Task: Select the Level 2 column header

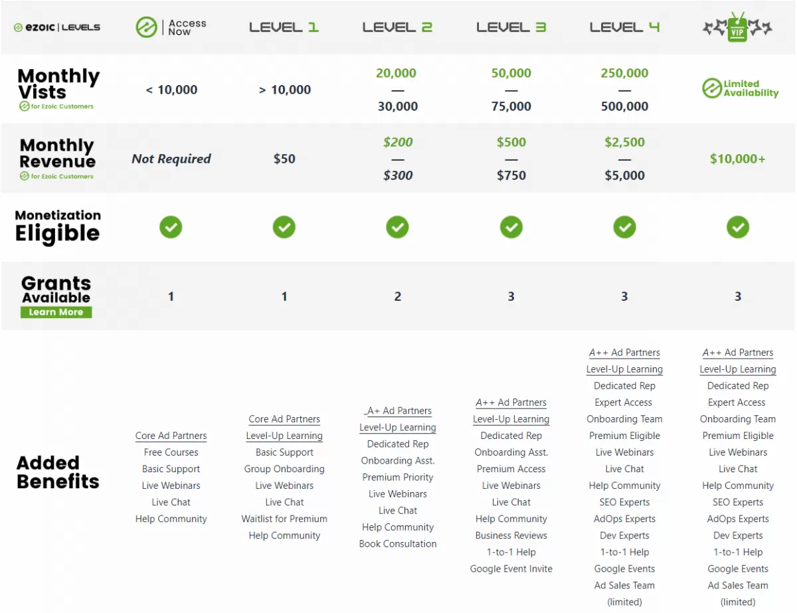Action: pos(398,27)
